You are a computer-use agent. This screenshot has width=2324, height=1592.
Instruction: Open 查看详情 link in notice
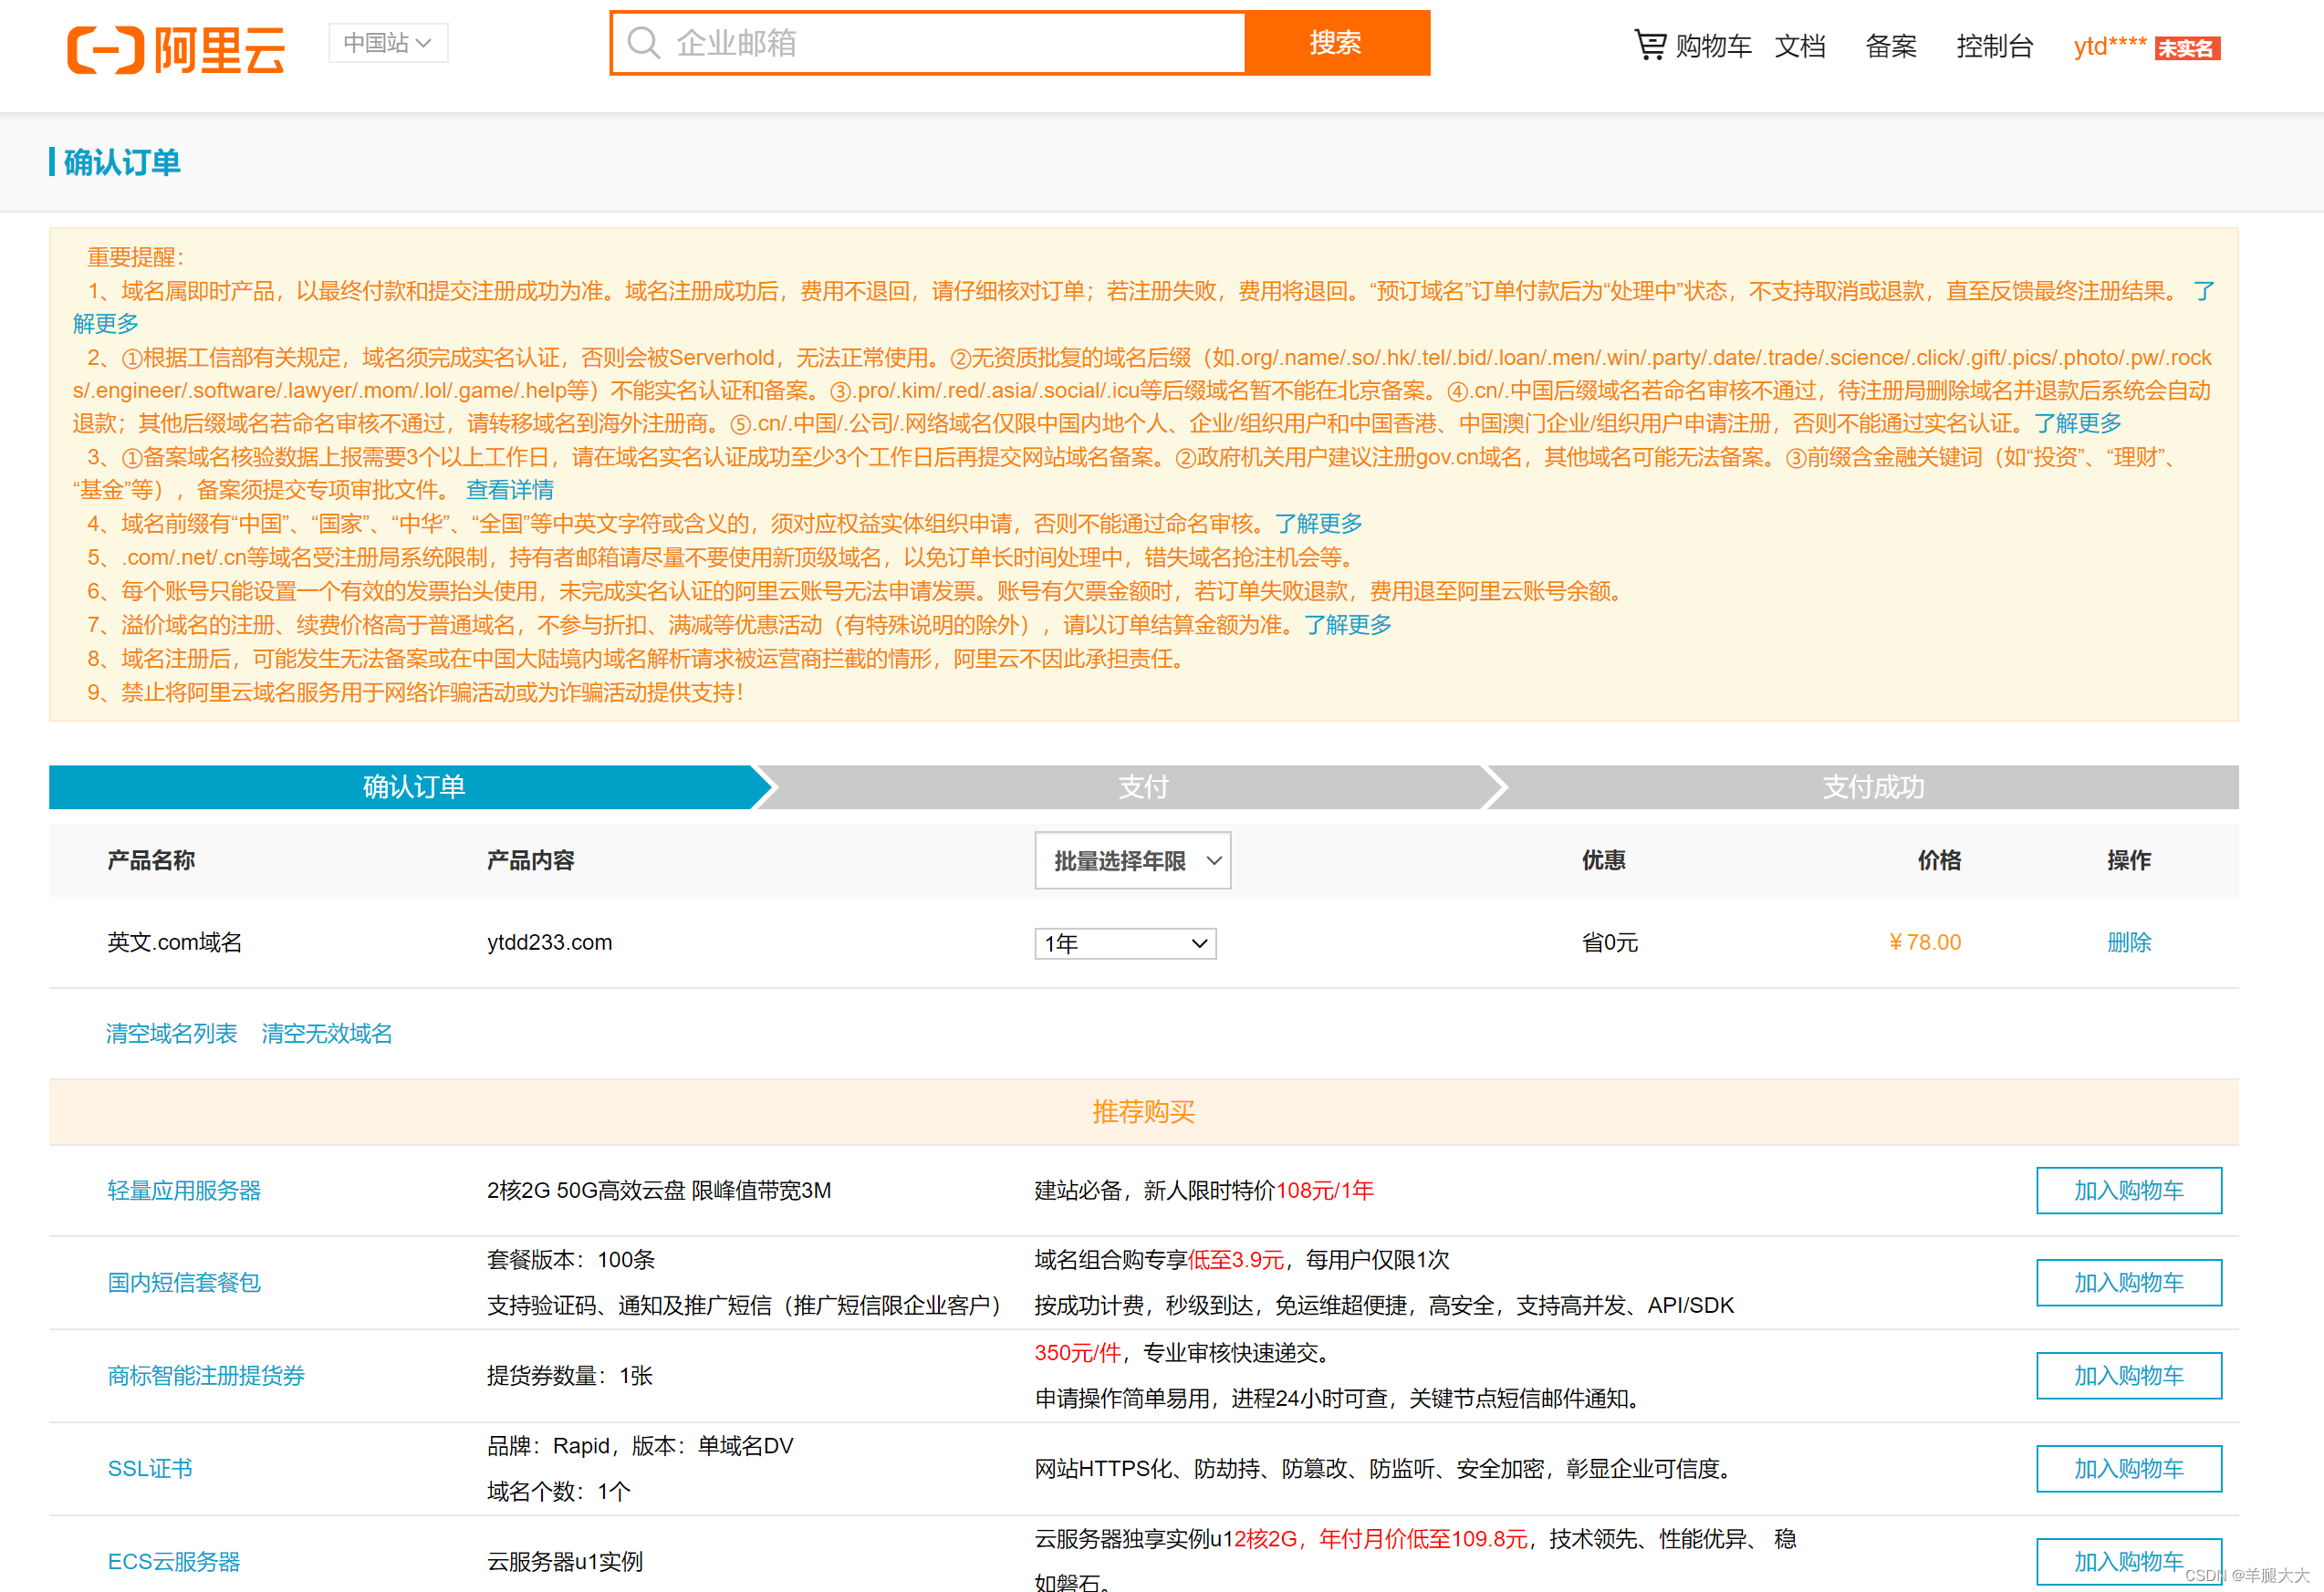[x=509, y=490]
